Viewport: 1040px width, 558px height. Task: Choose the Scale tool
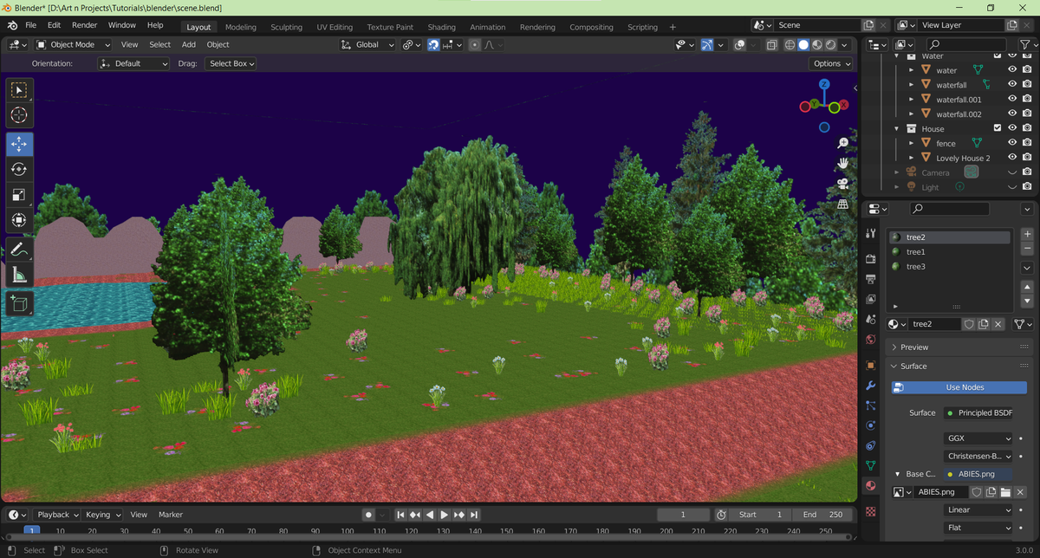click(20, 195)
